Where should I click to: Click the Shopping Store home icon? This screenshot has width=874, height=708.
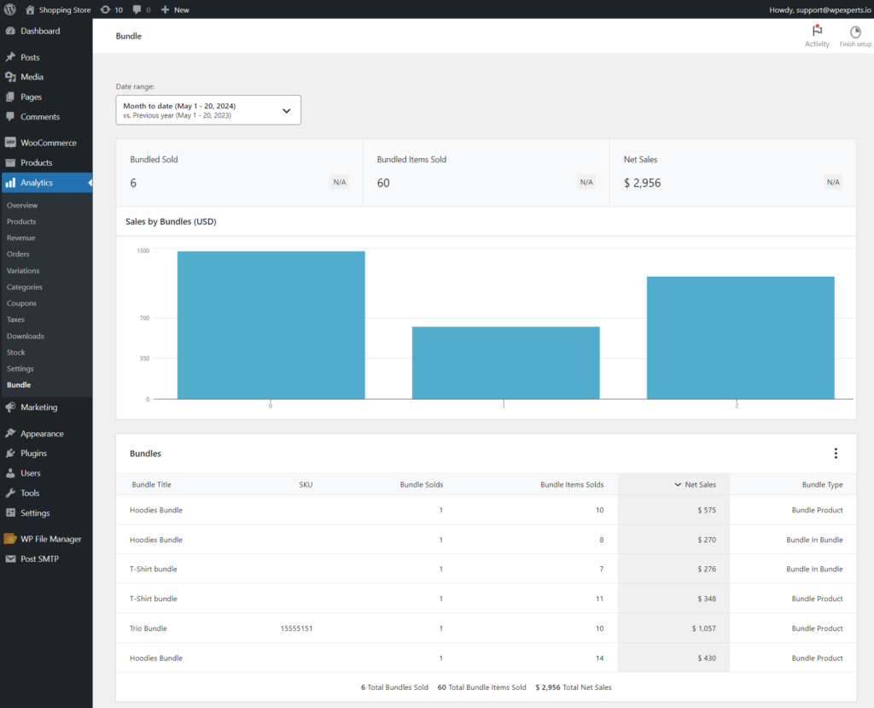(30, 9)
